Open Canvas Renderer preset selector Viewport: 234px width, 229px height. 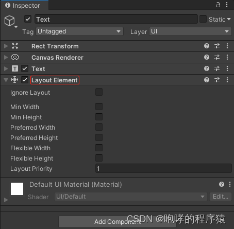click(x=217, y=57)
